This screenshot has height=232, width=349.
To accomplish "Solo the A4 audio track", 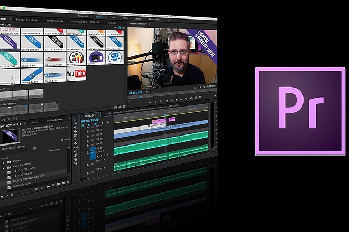I will pyautogui.click(x=104, y=159).
